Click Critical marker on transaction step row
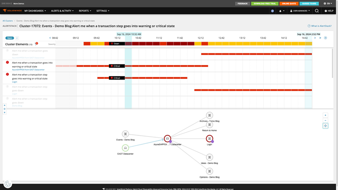Image resolution: width=338 pixels, height=190 pixels. click(117, 78)
